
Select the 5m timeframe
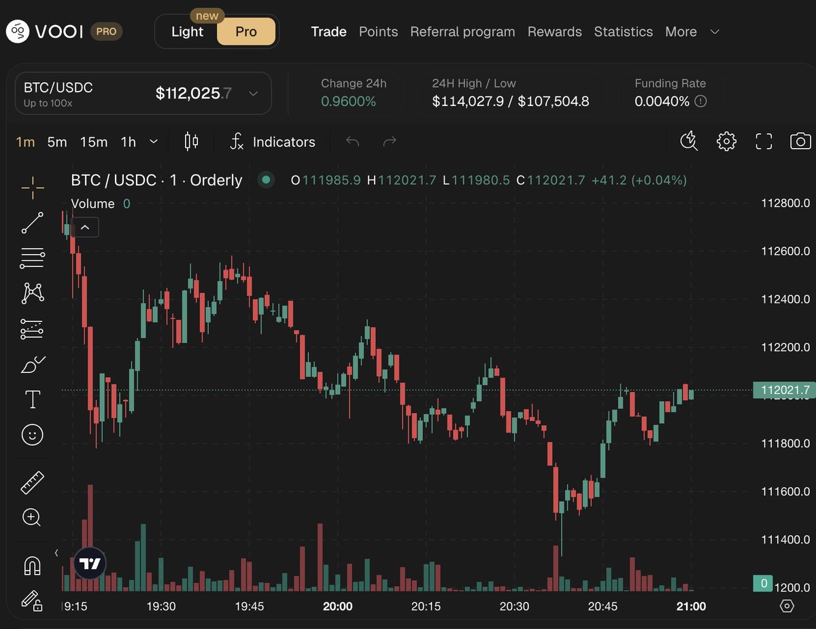pos(57,141)
